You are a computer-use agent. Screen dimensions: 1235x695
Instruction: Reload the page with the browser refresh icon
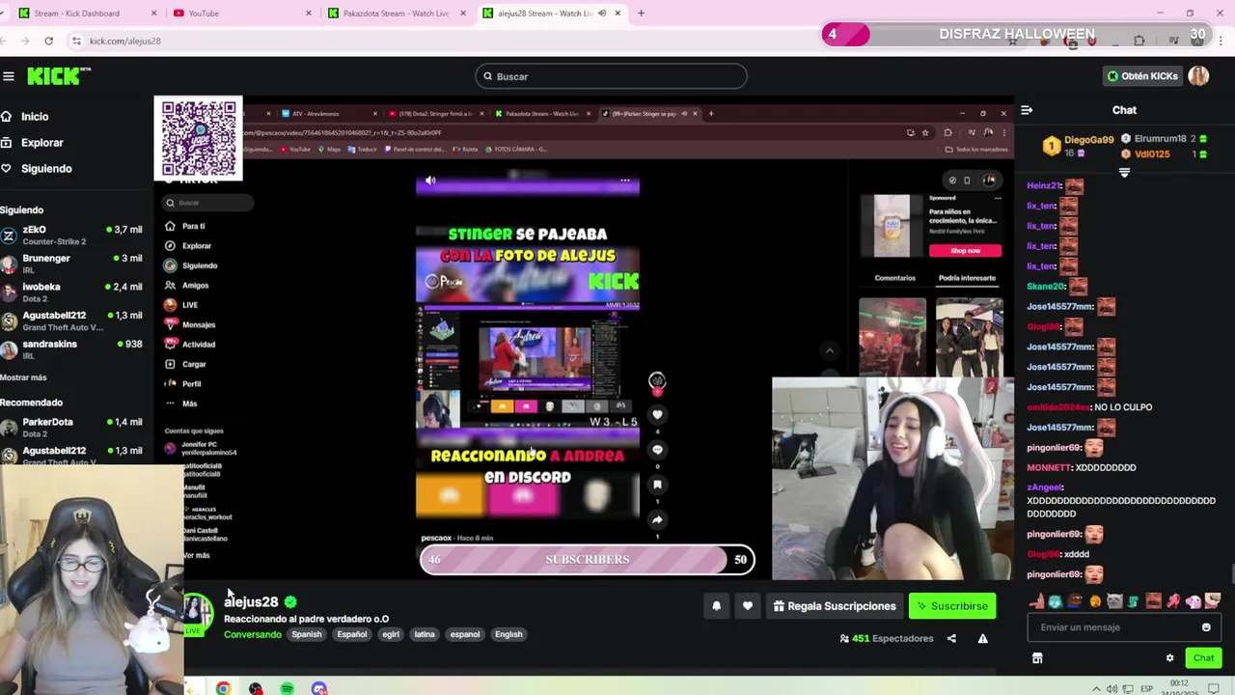pos(48,41)
